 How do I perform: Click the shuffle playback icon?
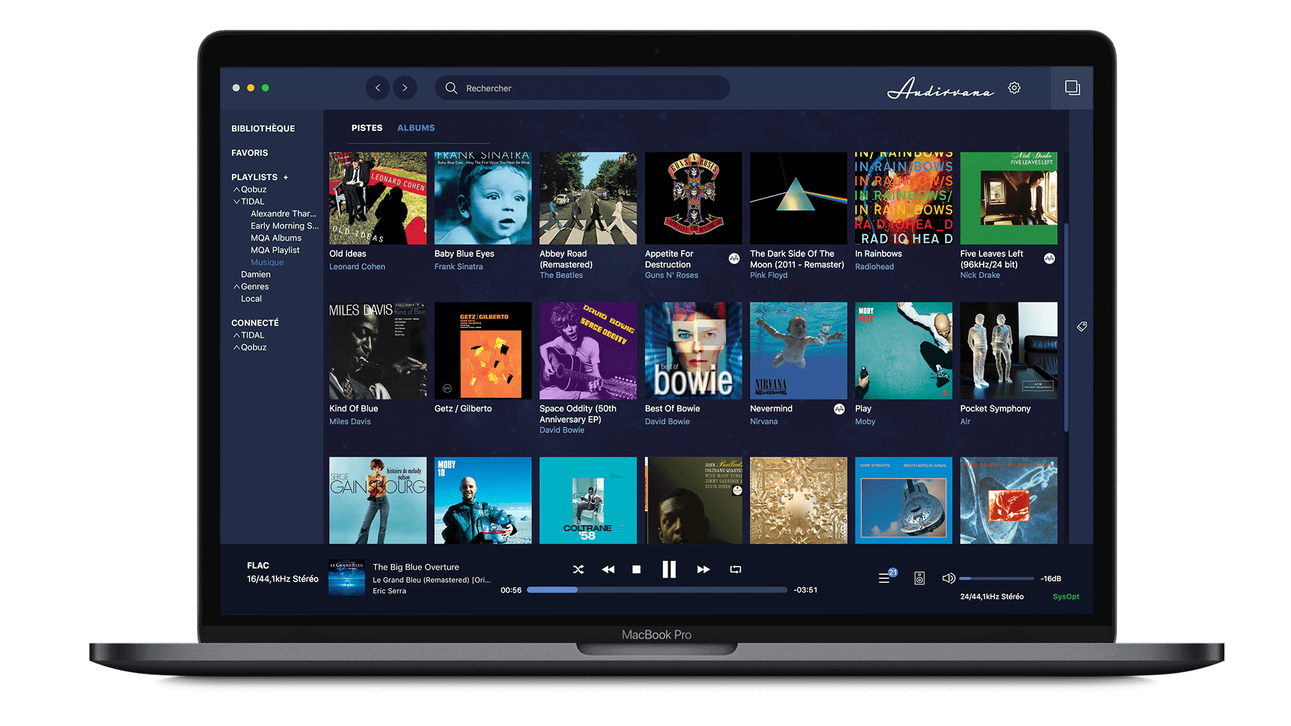point(577,569)
